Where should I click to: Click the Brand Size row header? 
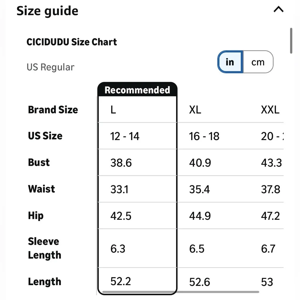tap(53, 110)
